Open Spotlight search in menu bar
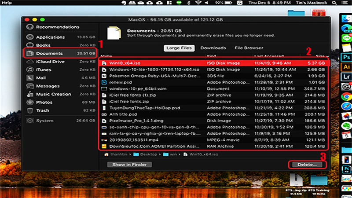Image resolution: width=352 pixels, height=198 pixels. pyautogui.click(x=334, y=3)
